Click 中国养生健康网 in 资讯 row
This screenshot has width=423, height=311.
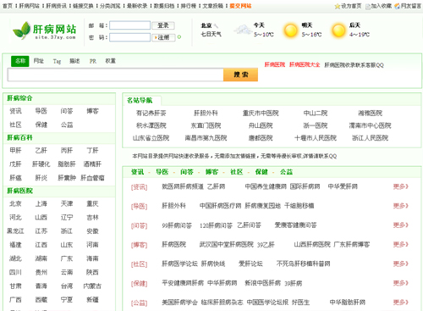click(x=266, y=186)
